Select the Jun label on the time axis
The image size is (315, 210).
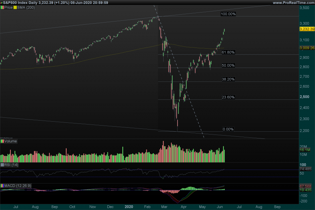pos(220,207)
